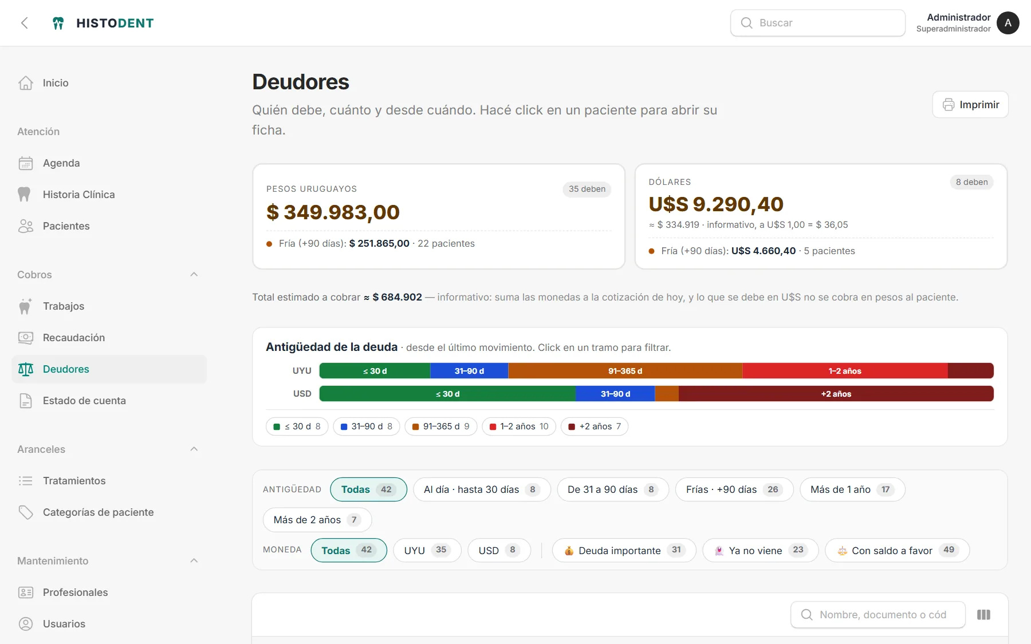Click the Imprimir button

click(970, 105)
